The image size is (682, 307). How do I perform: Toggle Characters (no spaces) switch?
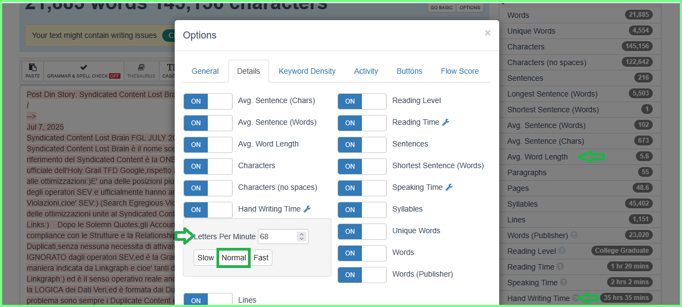point(208,188)
